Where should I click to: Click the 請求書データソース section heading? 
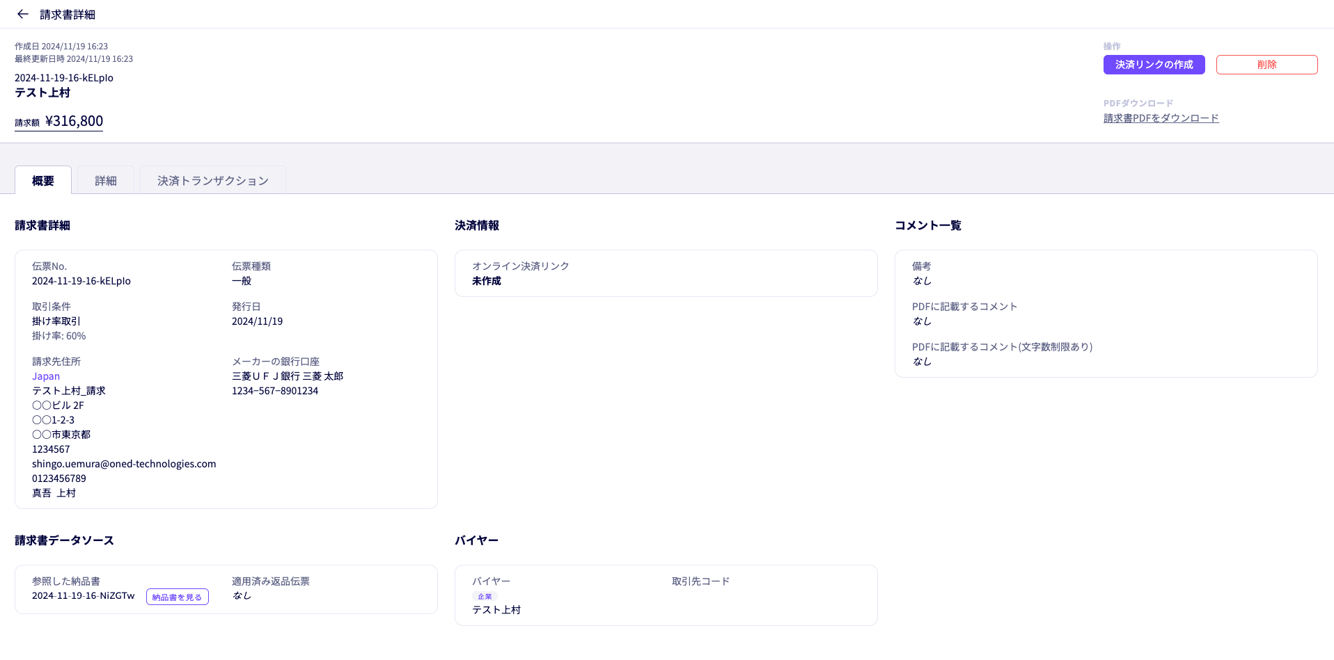pos(64,540)
